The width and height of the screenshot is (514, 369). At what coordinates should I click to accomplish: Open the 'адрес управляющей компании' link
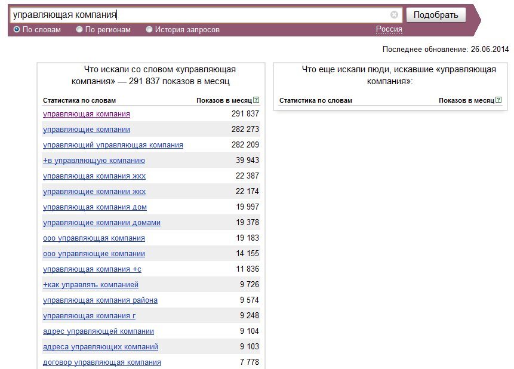pos(99,331)
